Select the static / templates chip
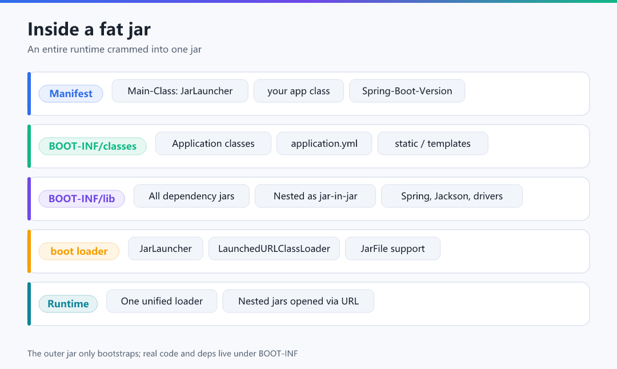Viewport: 617px width, 369px height. pos(432,143)
